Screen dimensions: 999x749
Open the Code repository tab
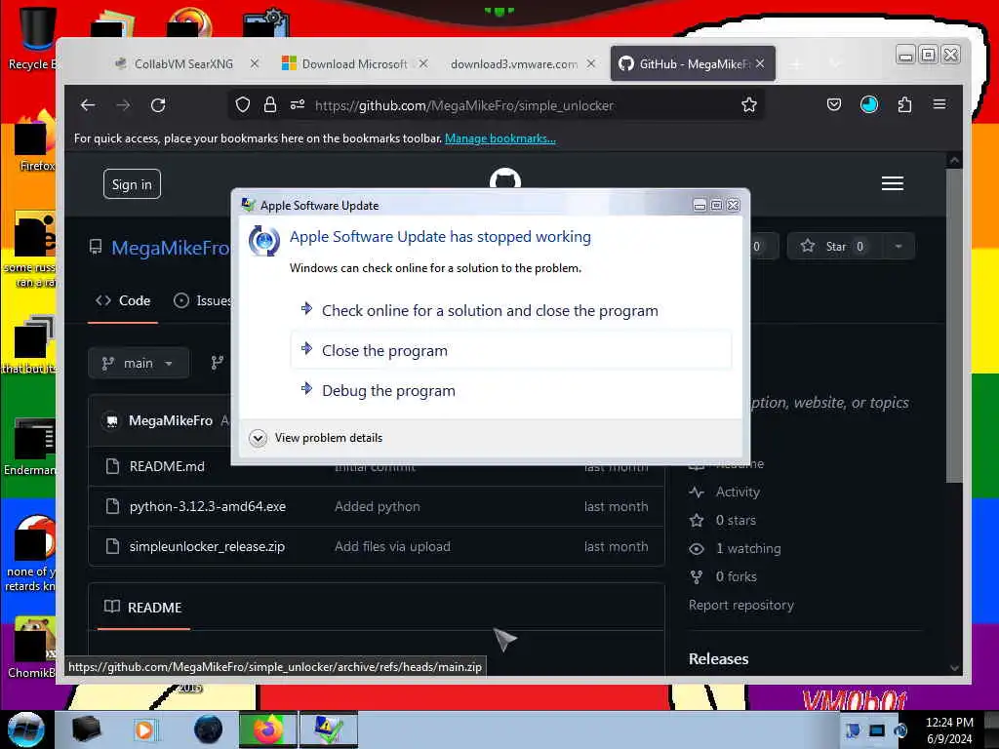click(x=123, y=300)
